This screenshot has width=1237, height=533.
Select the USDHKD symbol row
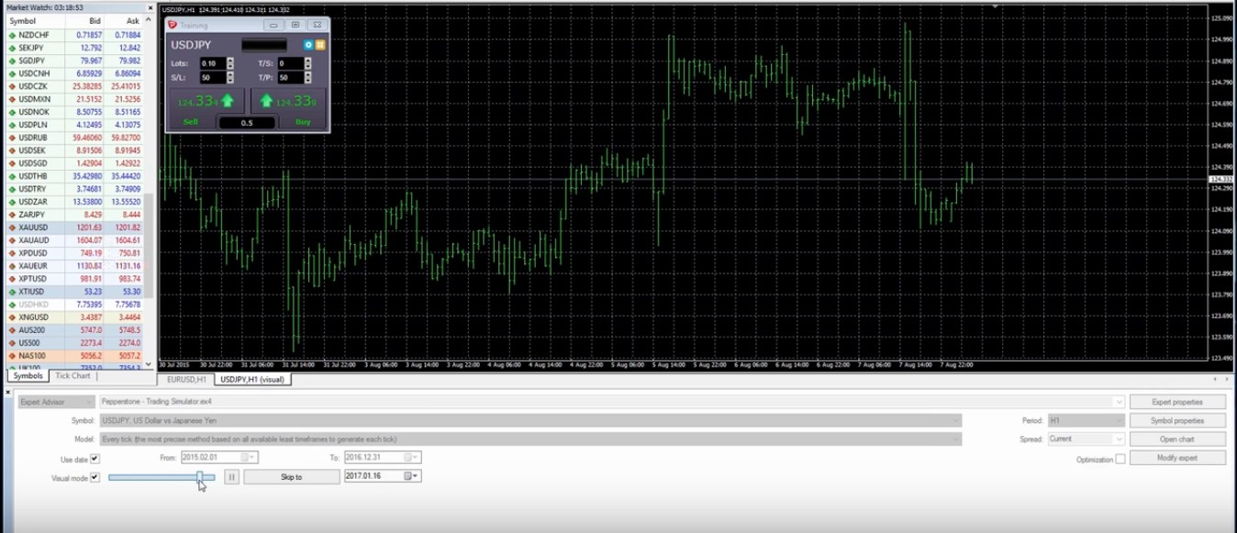pyautogui.click(x=74, y=305)
